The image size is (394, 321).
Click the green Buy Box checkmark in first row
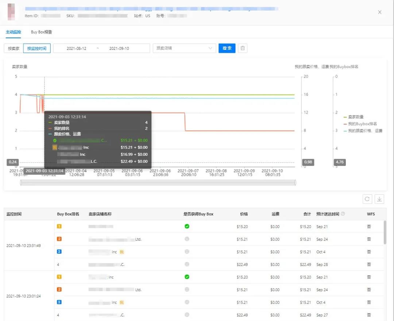click(x=187, y=226)
